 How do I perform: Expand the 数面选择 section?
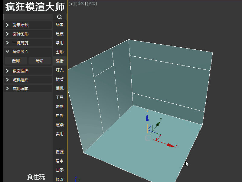(x=28, y=71)
